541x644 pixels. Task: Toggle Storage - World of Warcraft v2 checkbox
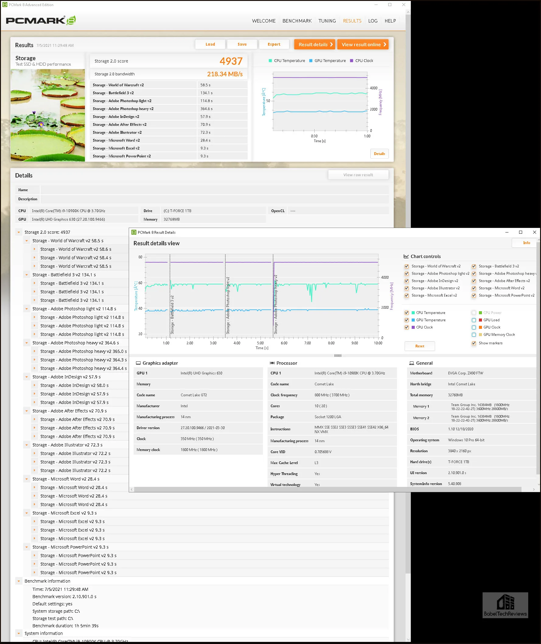click(x=407, y=266)
